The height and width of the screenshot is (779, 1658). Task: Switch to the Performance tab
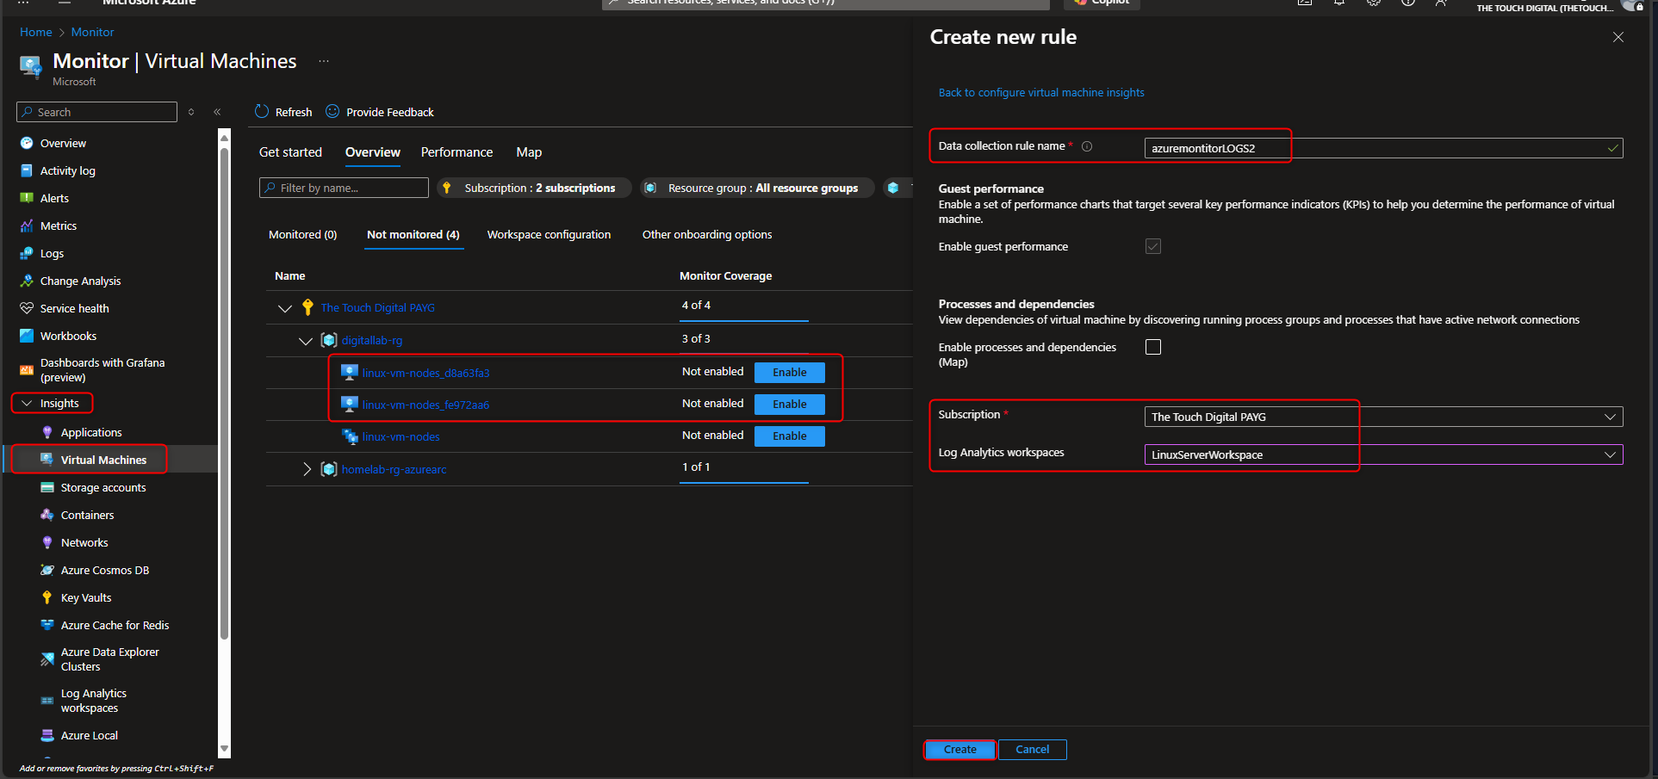tap(456, 151)
